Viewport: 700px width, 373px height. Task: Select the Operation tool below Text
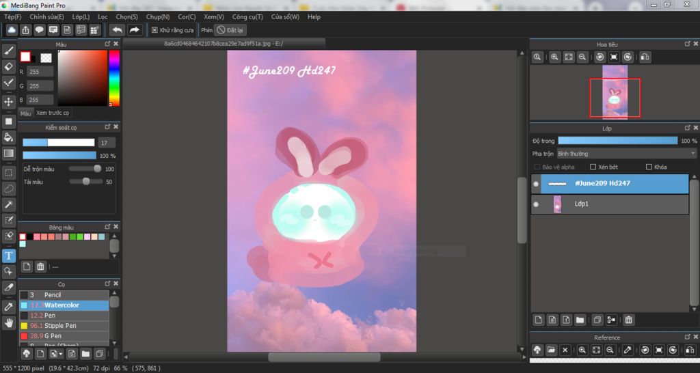(8, 271)
